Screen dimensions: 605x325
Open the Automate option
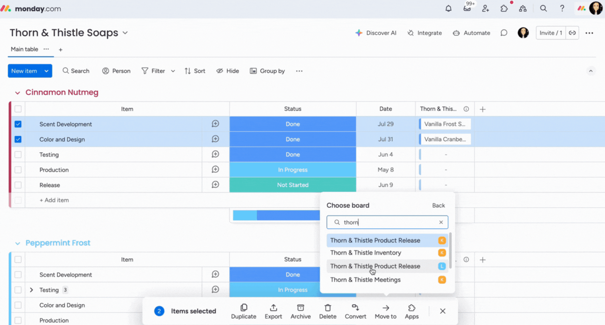(472, 33)
